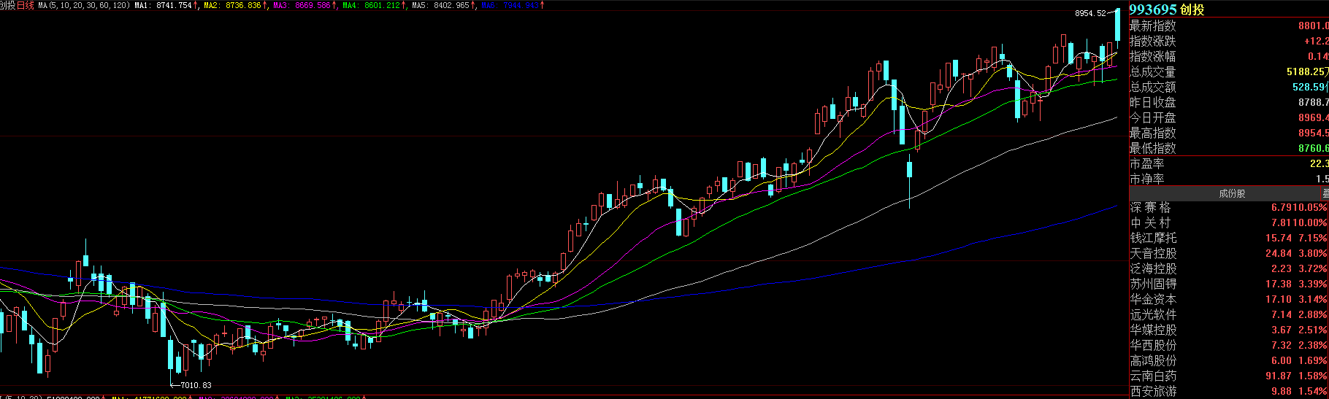Open constituent stock 深赛格
This screenshot has height=399, width=1329.
pos(1152,208)
